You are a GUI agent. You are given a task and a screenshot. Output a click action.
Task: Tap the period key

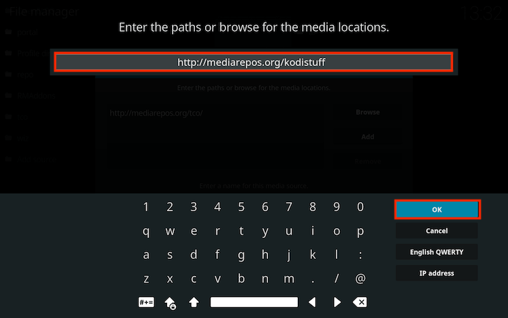(x=312, y=279)
